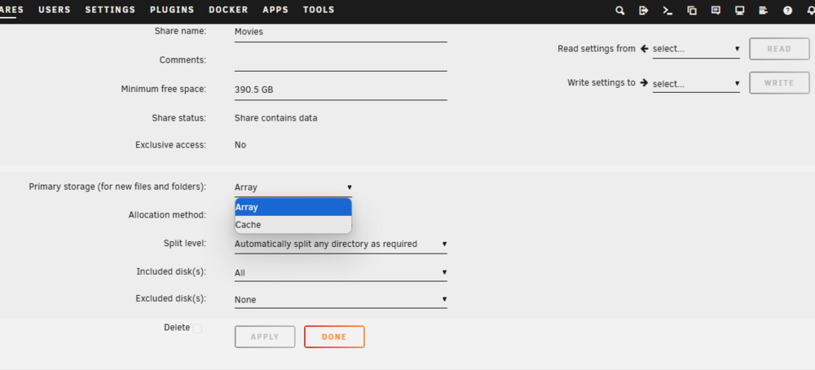The height and width of the screenshot is (370, 815).
Task: Click the Minimum free space field
Action: point(341,90)
